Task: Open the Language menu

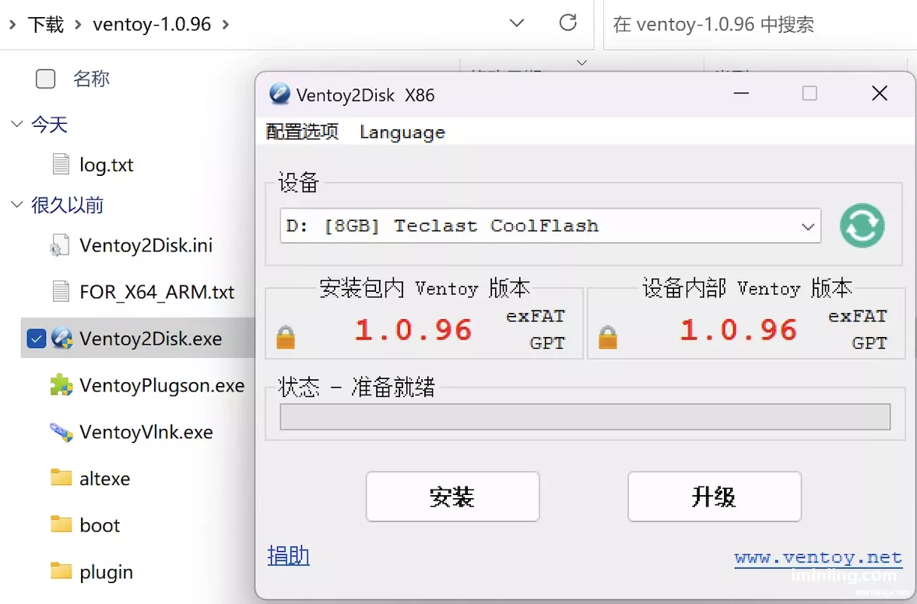Action: tap(402, 132)
